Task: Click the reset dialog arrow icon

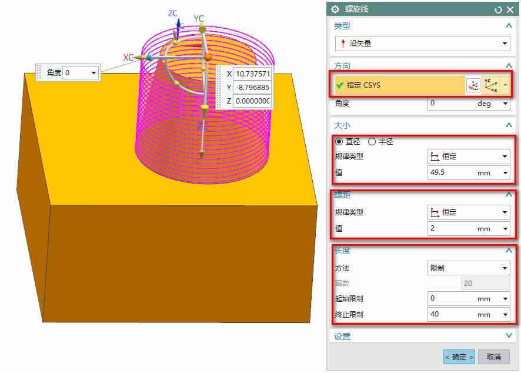Action: click(x=498, y=9)
